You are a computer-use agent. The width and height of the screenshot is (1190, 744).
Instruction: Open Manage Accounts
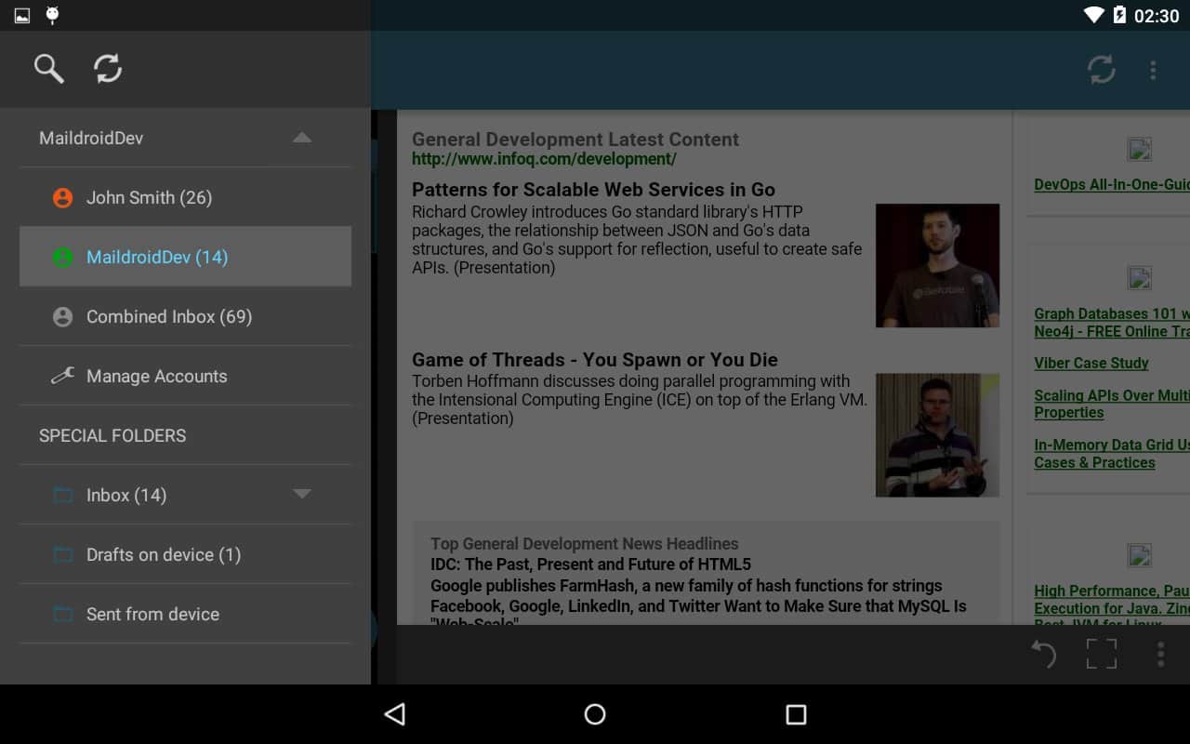156,376
